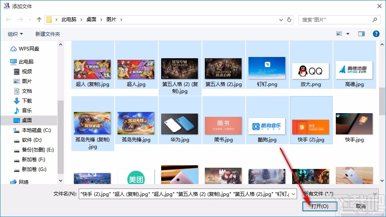Select WPS网盘 in the sidebar
The height and width of the screenshot is (217, 386).
(x=24, y=49)
